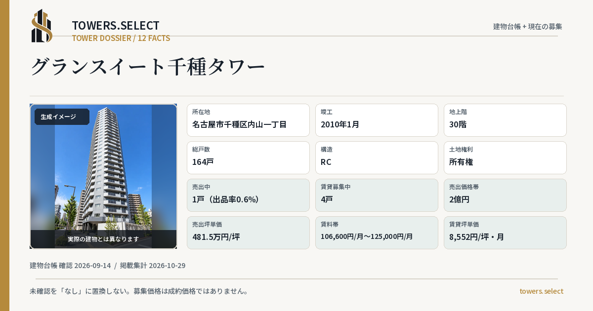Click the 8,552円/坪・月 value

point(476,237)
